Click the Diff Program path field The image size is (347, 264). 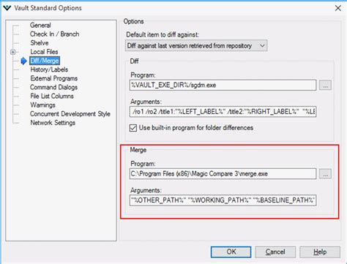[223, 85]
